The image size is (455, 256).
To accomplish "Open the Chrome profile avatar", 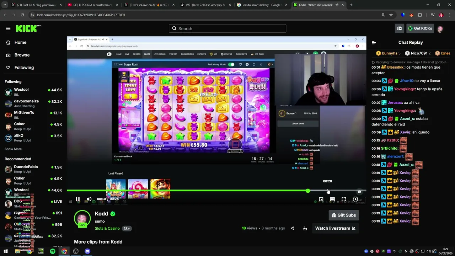I will click(x=441, y=15).
